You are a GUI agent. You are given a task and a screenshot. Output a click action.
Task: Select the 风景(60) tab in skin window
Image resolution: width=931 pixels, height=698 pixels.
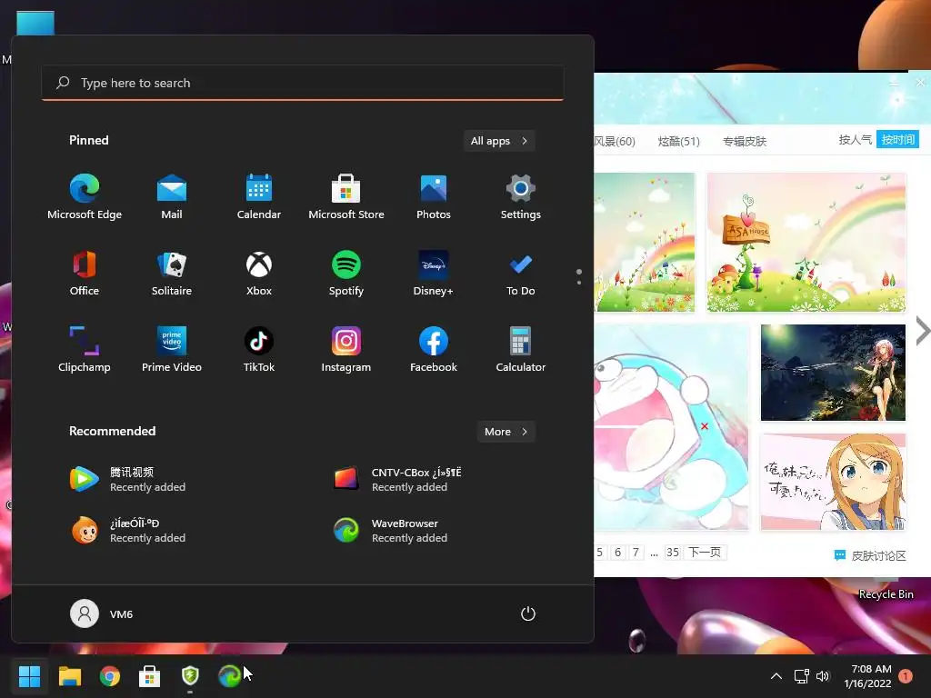click(615, 141)
